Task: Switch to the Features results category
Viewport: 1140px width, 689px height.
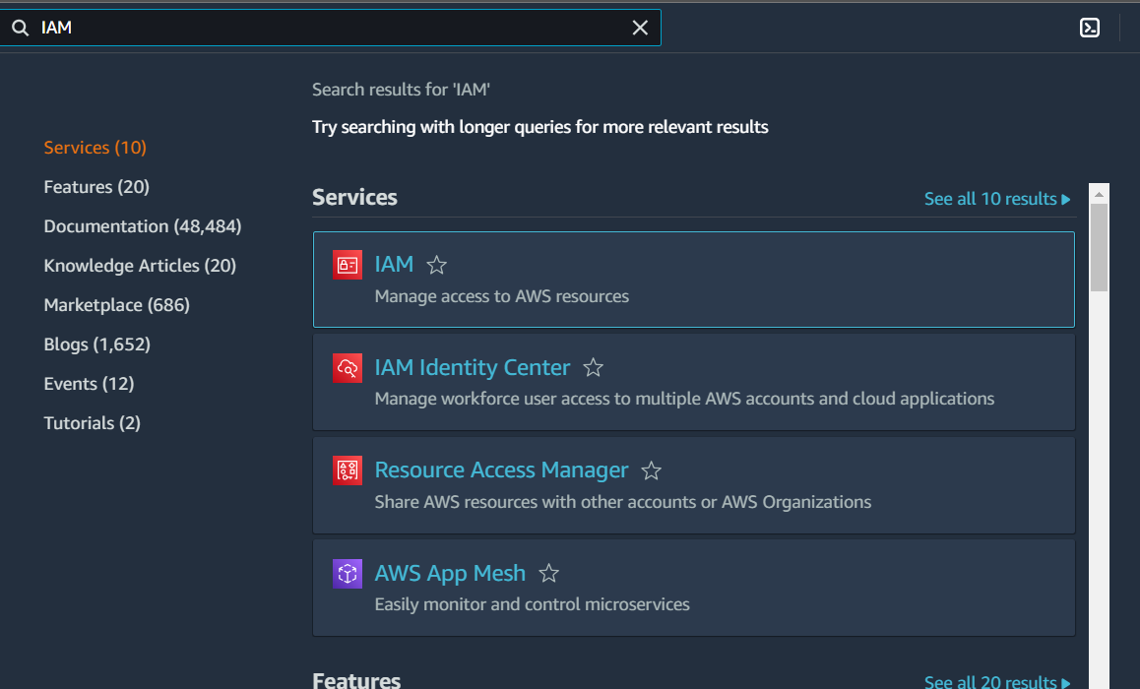Action: (95, 186)
